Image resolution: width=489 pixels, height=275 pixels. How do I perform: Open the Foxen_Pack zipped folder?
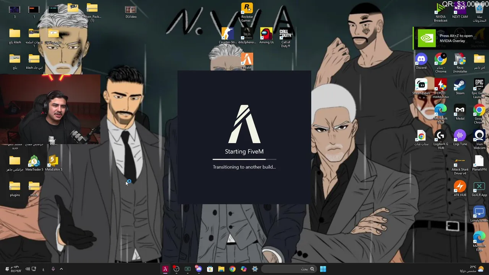[92, 12]
